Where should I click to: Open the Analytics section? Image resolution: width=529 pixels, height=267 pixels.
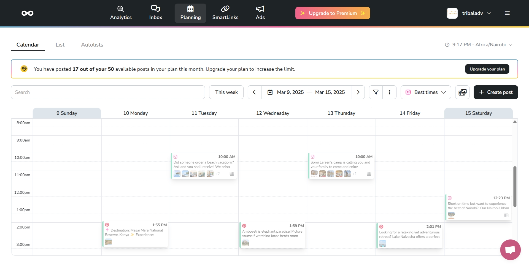[121, 13]
